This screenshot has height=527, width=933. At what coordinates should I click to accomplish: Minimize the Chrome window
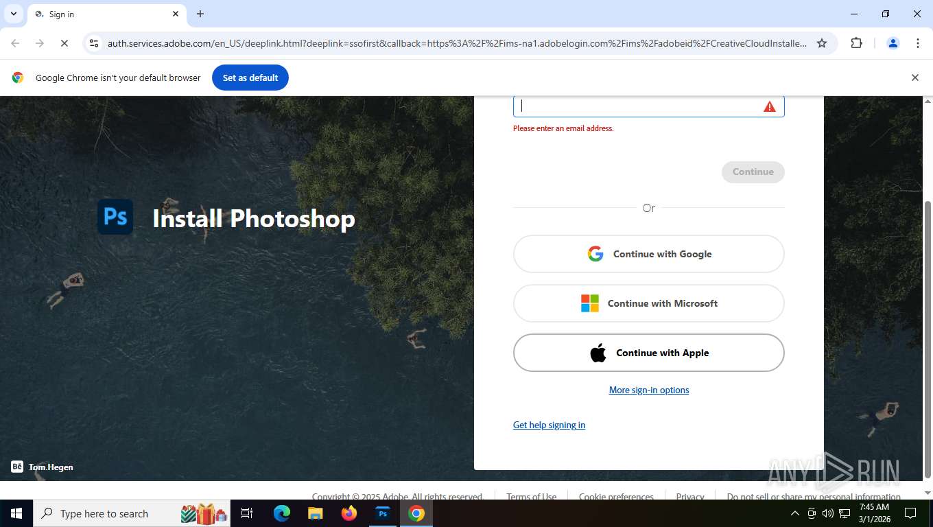pos(854,14)
